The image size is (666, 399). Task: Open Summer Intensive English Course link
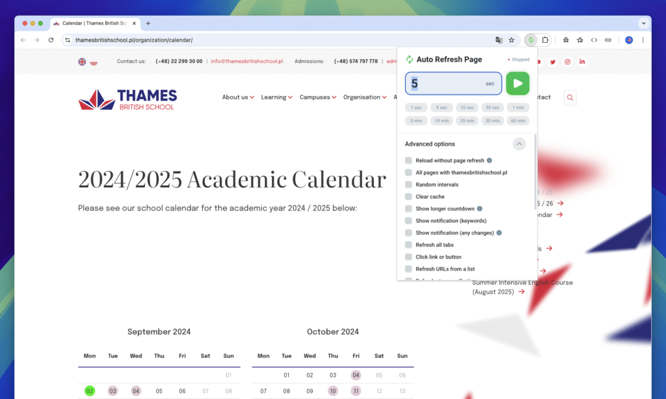522,287
